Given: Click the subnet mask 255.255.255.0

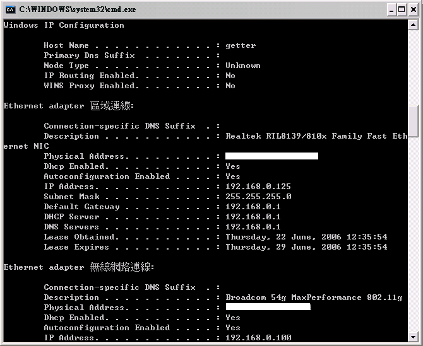Looking at the screenshot, I should (x=258, y=197).
